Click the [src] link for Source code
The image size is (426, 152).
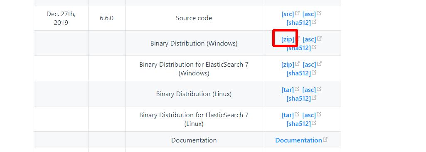pos(288,14)
